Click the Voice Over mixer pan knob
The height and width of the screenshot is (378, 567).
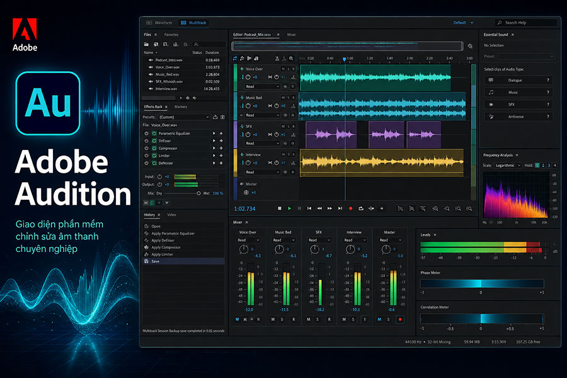point(244,249)
